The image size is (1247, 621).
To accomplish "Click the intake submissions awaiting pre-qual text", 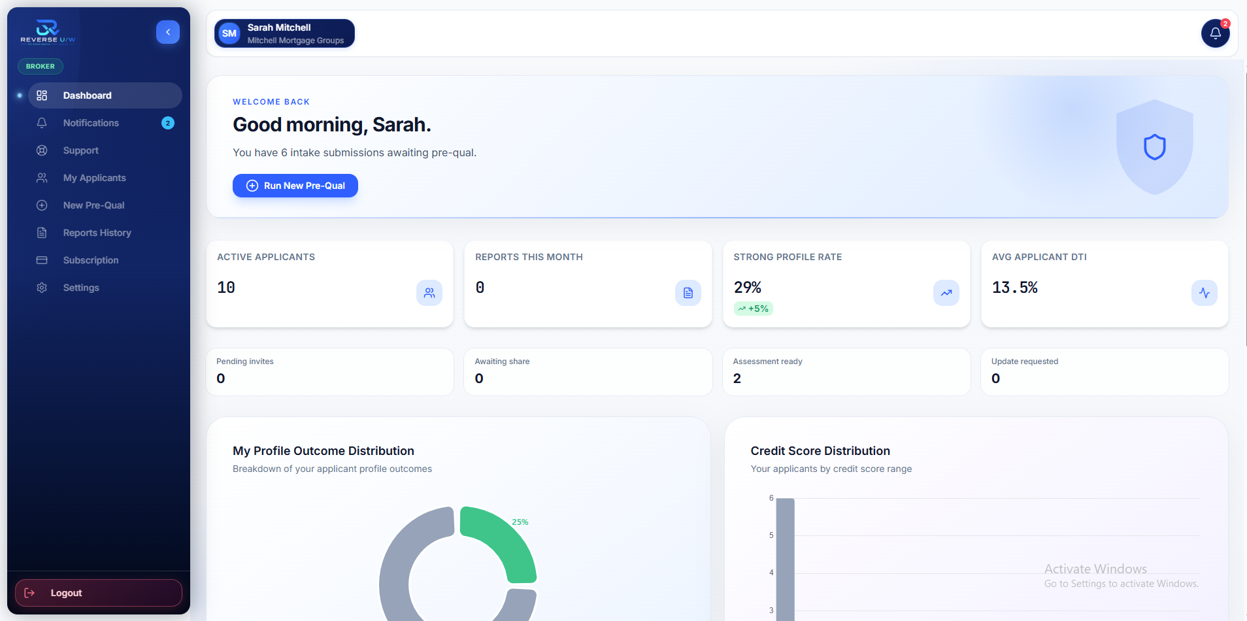I will tap(355, 152).
